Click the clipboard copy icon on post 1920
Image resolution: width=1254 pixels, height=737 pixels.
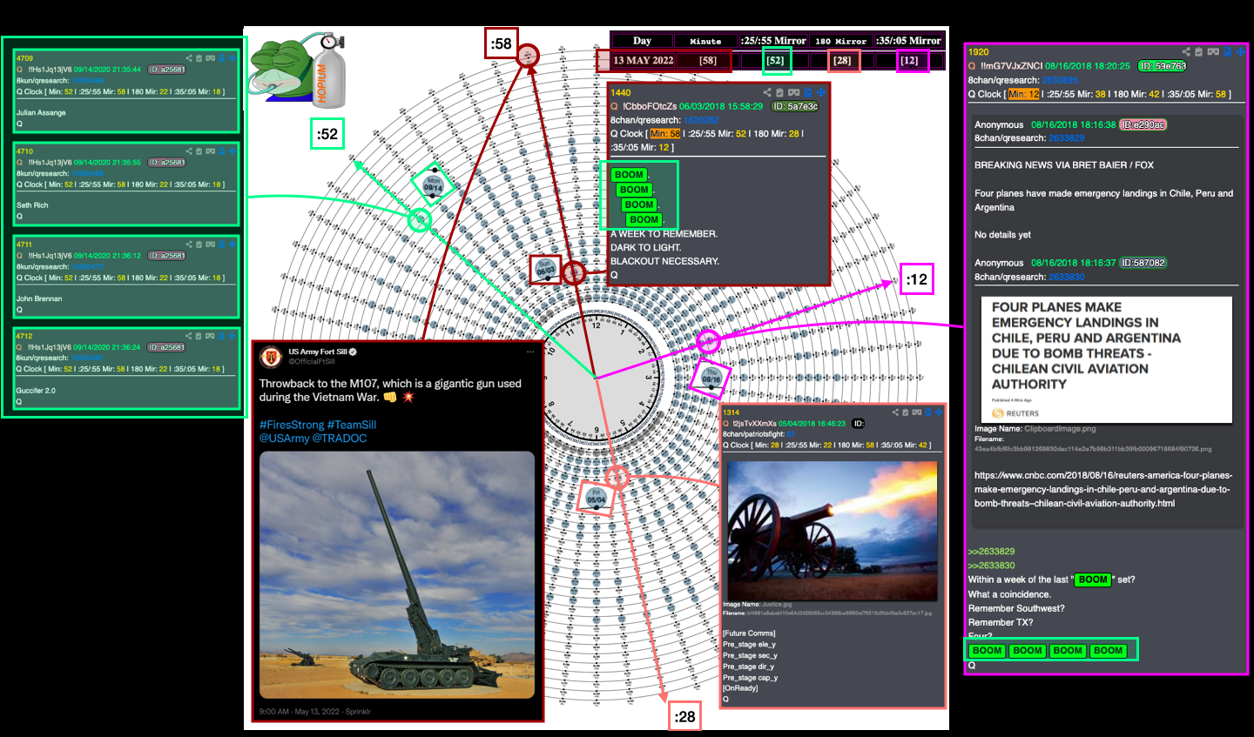coord(1198,51)
